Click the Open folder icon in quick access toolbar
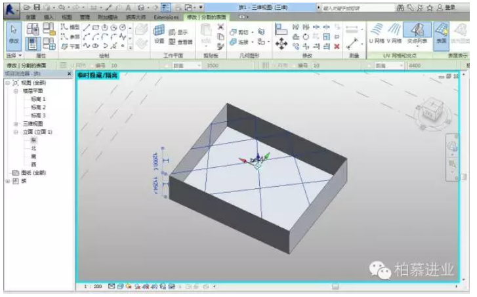This screenshot has width=477, height=297. coord(27,7)
